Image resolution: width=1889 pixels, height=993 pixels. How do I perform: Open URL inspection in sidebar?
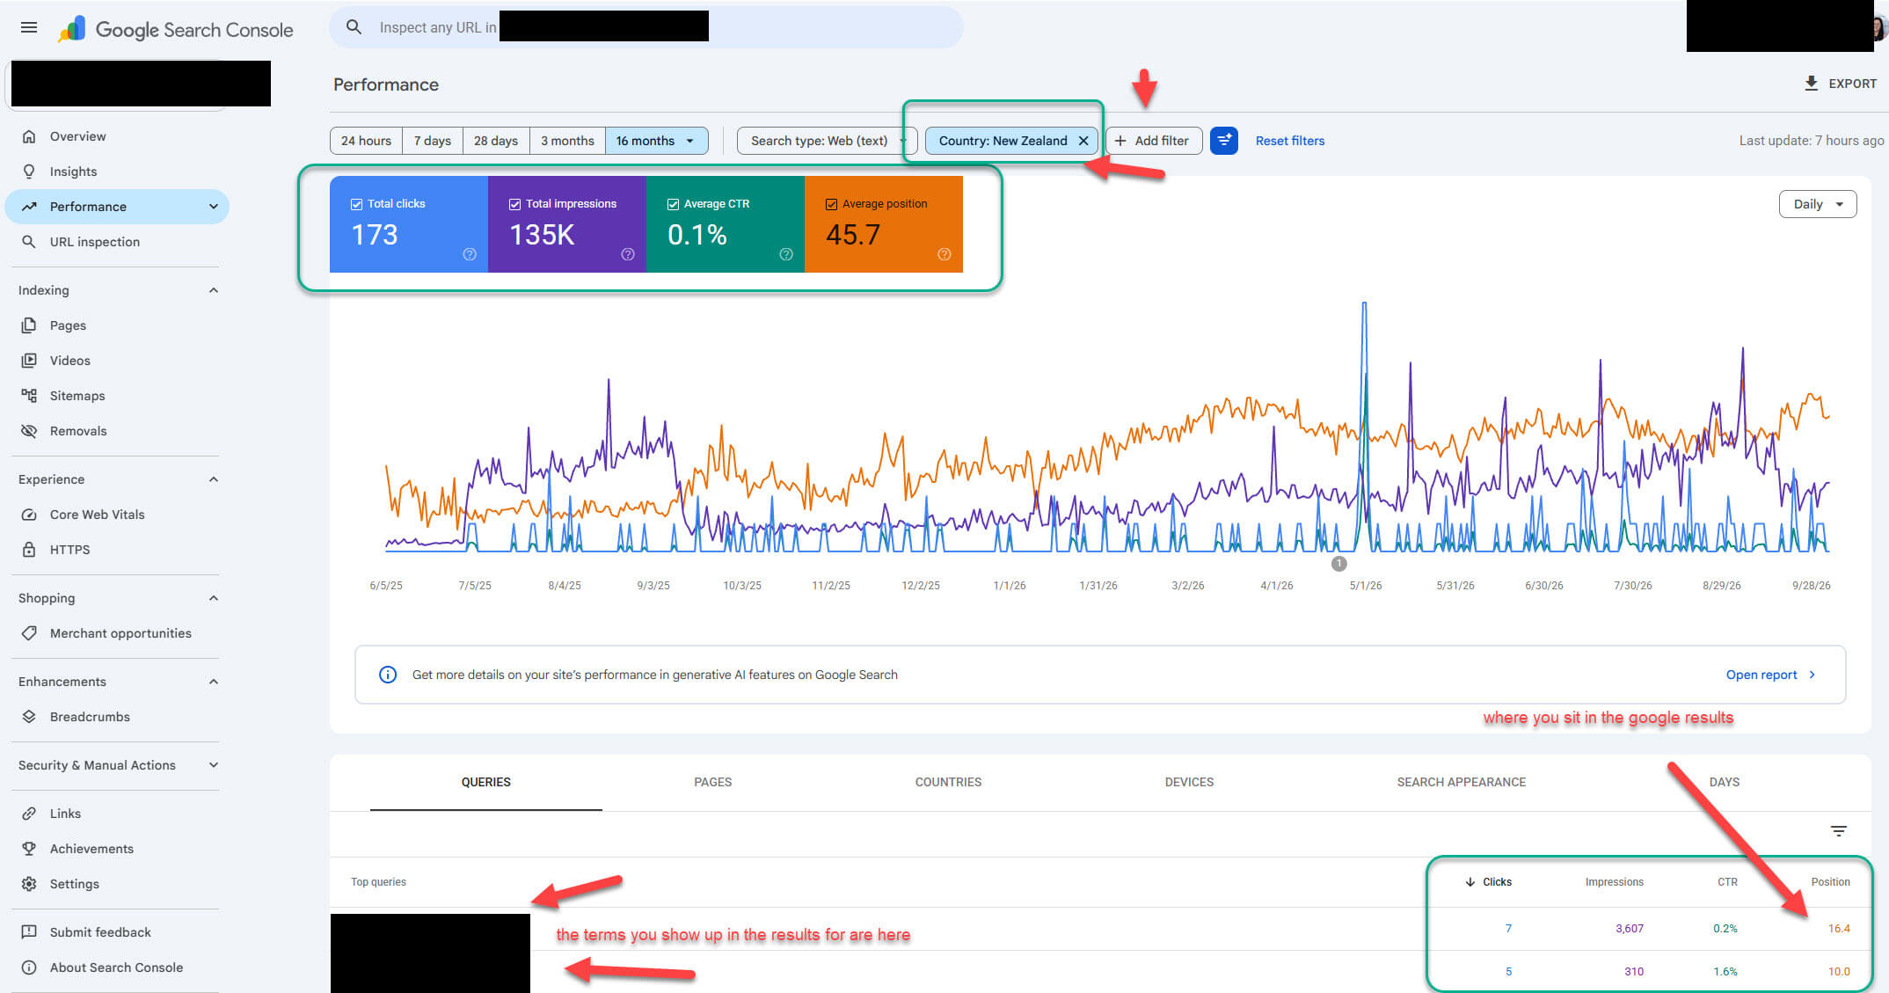coord(94,242)
